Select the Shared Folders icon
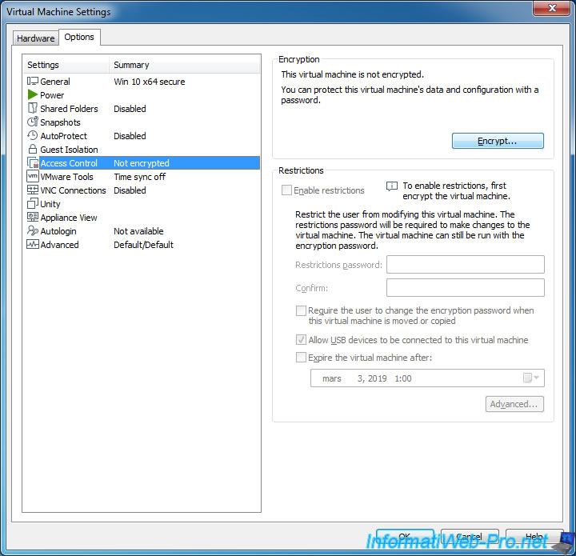Screen dimensions: 576x556 (x=33, y=109)
